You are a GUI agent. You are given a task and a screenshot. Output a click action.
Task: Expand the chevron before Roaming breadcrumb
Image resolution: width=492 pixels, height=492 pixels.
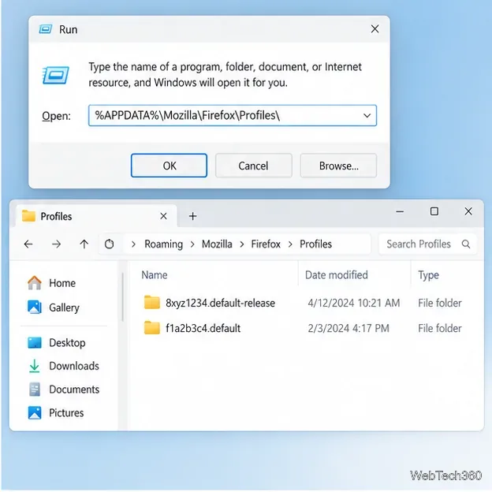pyautogui.click(x=133, y=244)
